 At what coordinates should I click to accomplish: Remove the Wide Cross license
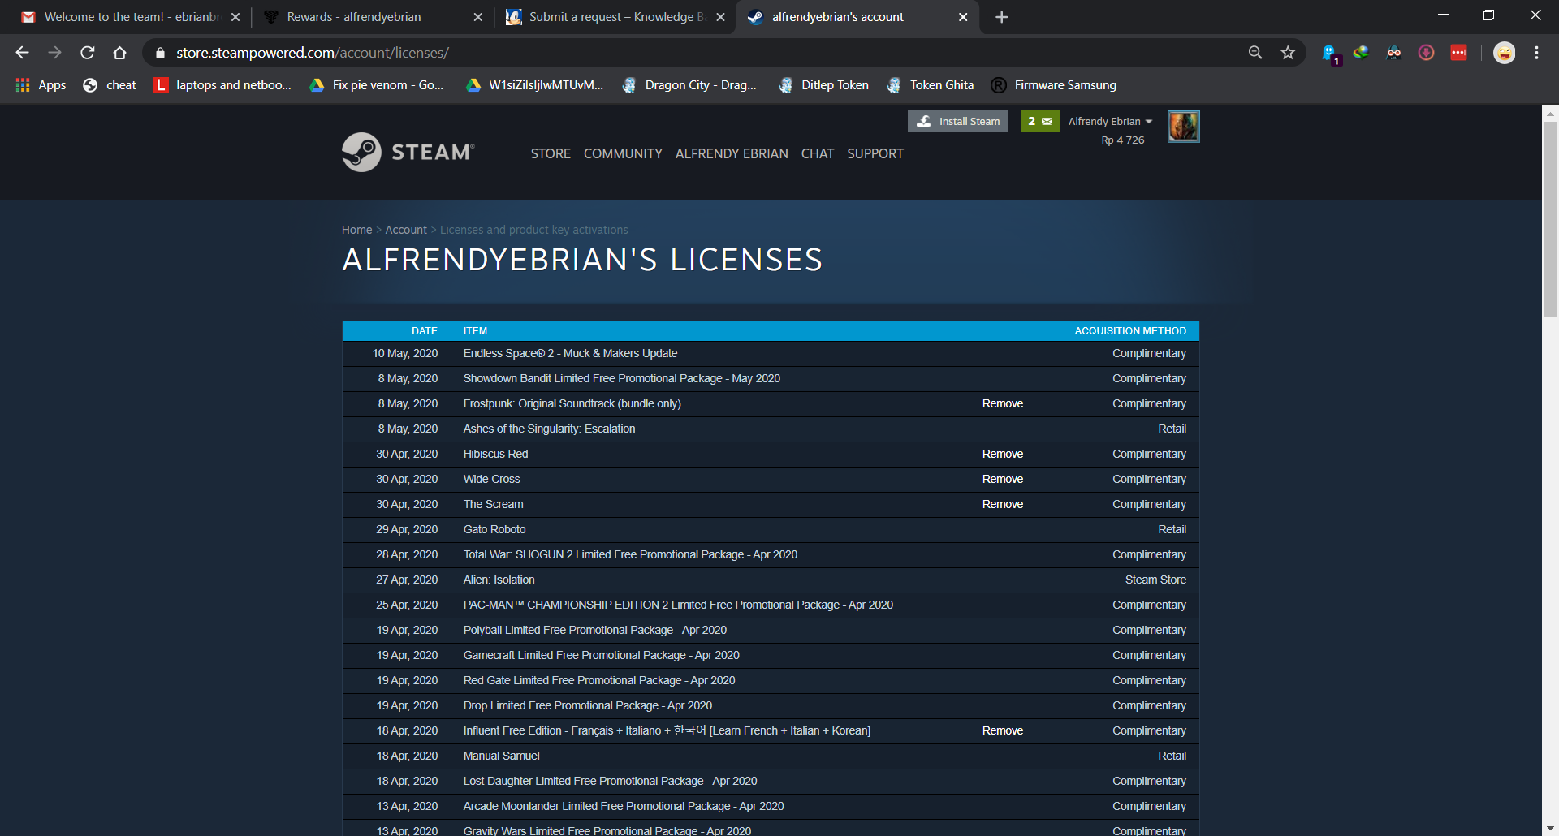click(1002, 479)
